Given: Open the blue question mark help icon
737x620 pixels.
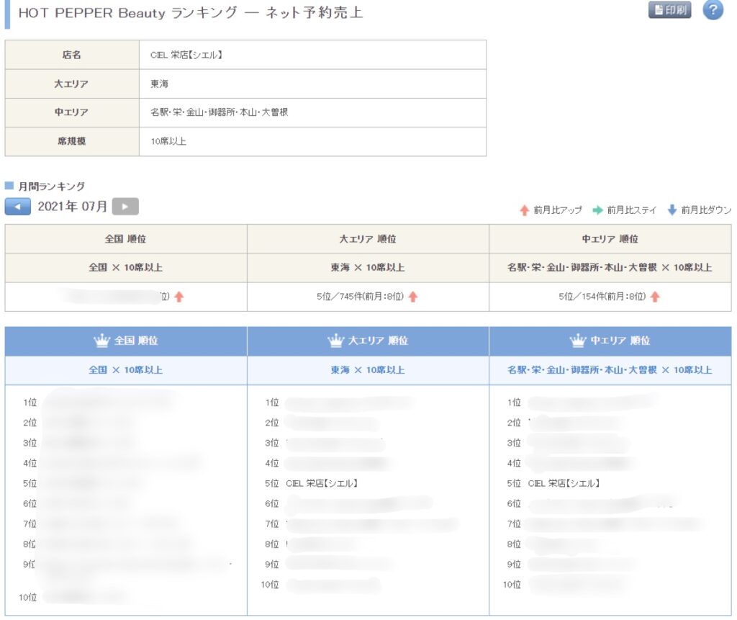Looking at the screenshot, I should (x=713, y=10).
